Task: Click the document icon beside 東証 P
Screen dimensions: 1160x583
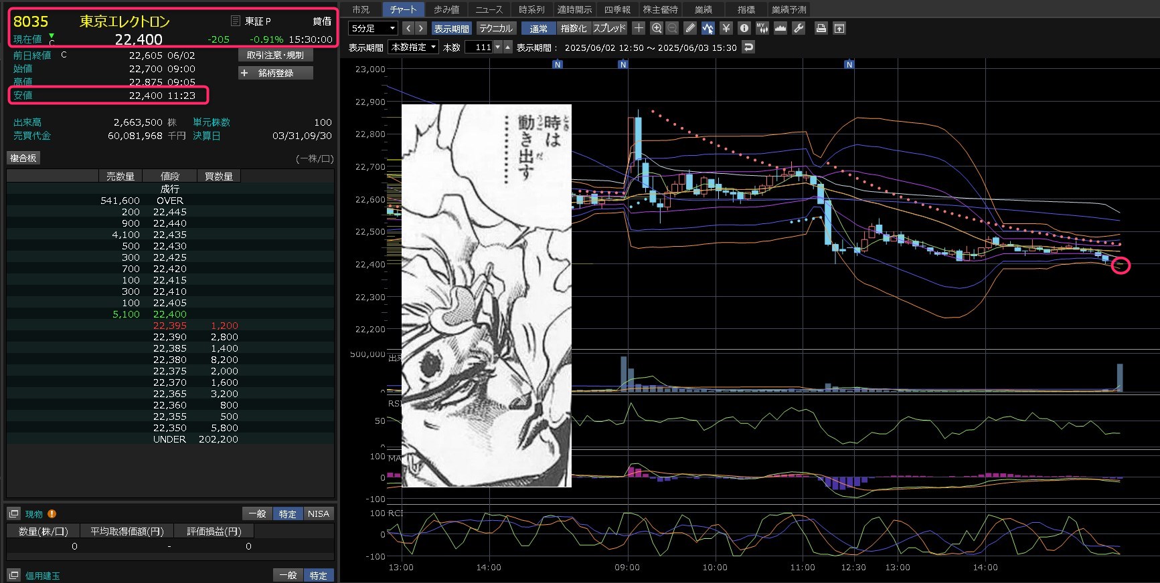Action: pyautogui.click(x=235, y=21)
